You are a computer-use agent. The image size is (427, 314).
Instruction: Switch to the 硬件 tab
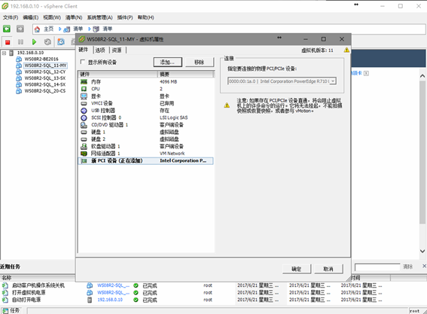click(84, 50)
